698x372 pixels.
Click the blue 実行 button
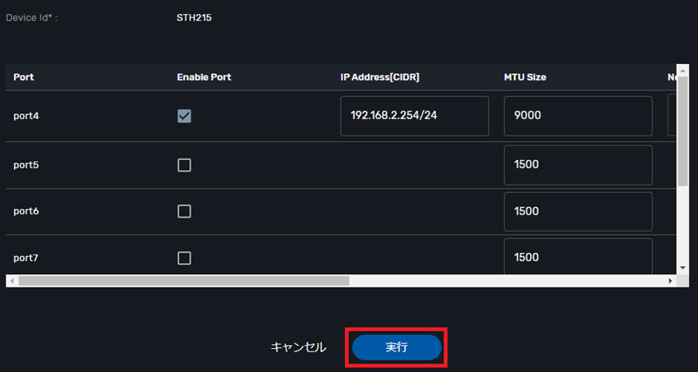pos(397,347)
